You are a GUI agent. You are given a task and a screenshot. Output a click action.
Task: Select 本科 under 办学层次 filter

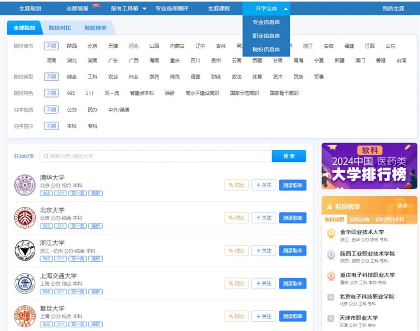coord(72,126)
